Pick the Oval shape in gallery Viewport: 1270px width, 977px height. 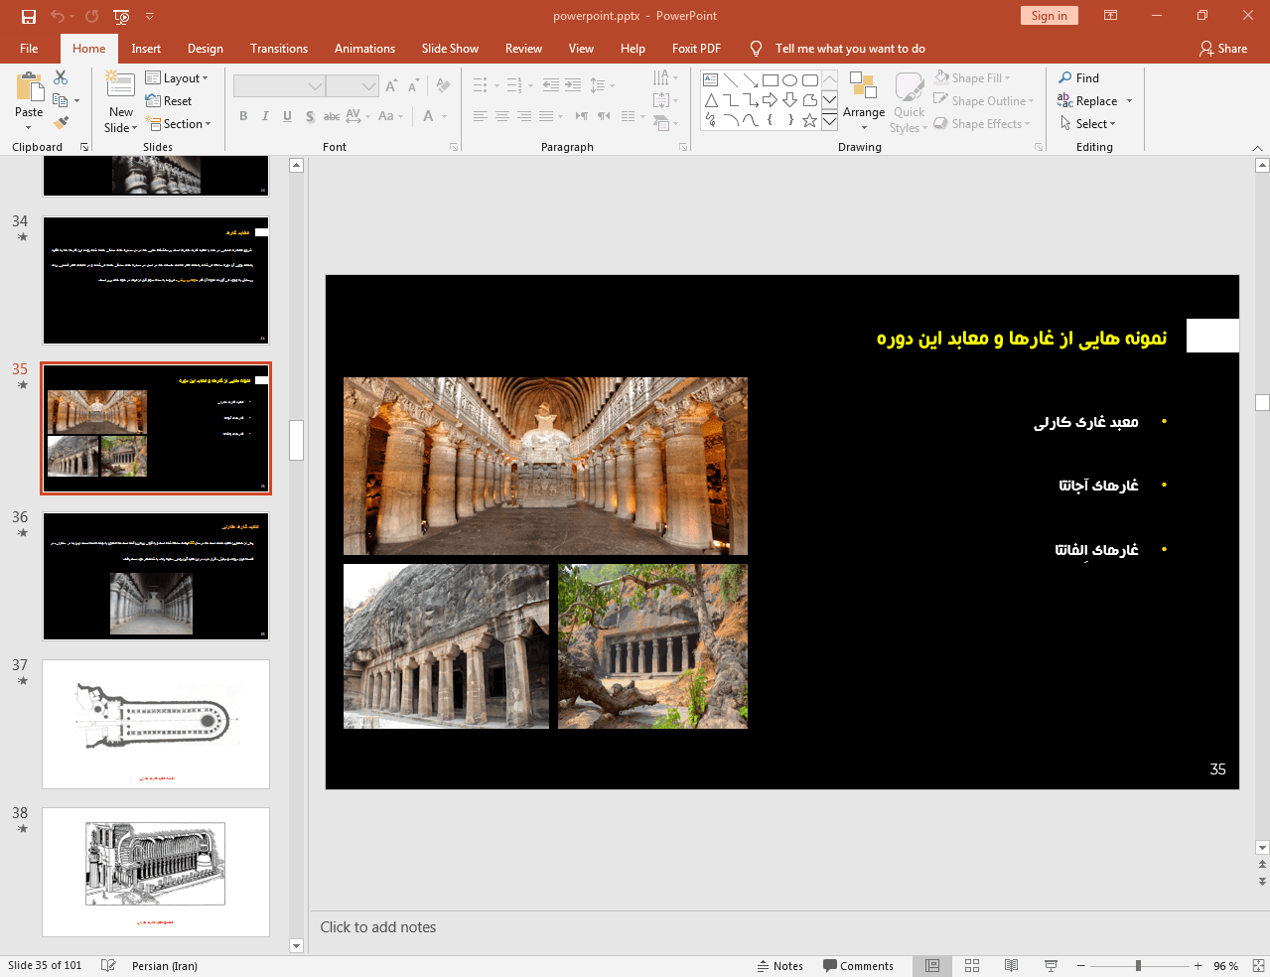789,80
